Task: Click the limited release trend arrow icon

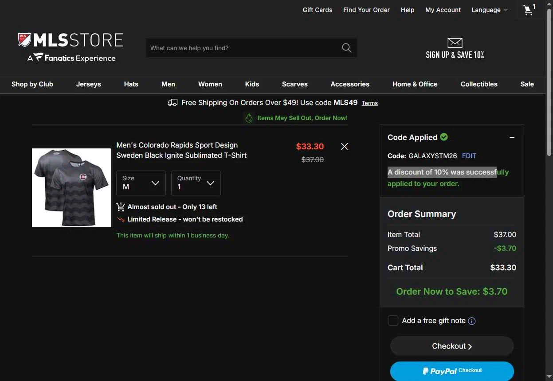Action: (121, 219)
